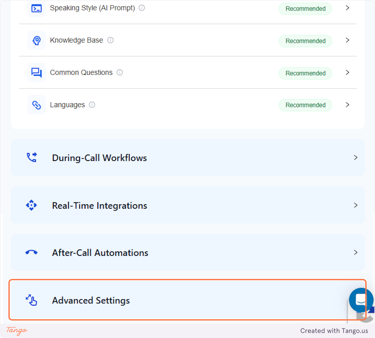Click the info icon next to Languages
This screenshot has width=375, height=338.
[x=92, y=105]
